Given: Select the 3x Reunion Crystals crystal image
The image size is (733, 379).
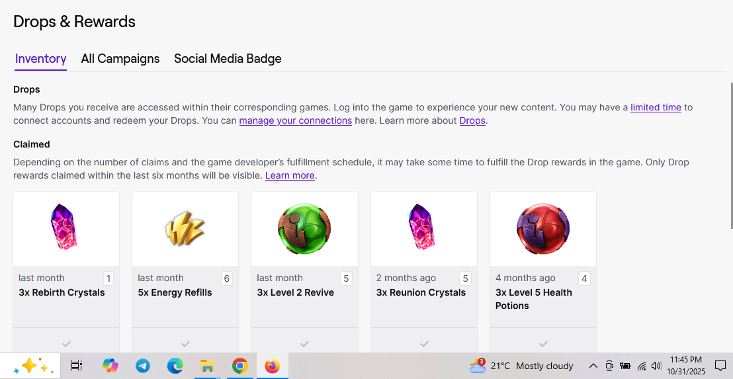Looking at the screenshot, I should click(422, 227).
